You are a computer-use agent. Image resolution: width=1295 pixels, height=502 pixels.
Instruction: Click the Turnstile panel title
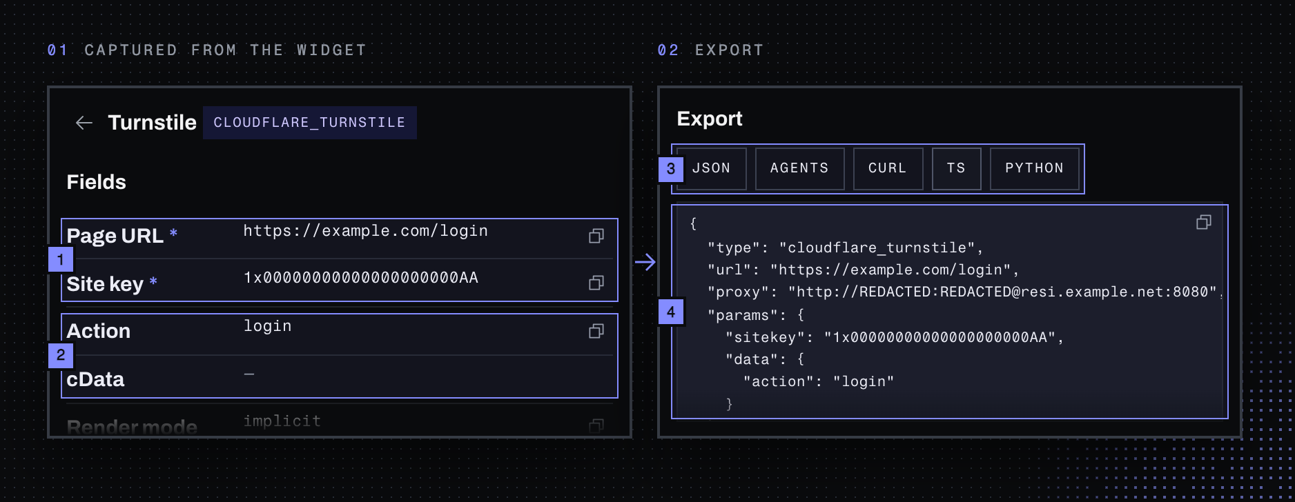[152, 123]
